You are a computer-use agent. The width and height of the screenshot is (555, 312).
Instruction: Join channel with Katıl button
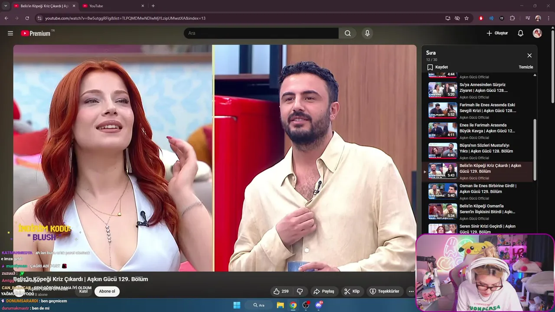[83, 291]
